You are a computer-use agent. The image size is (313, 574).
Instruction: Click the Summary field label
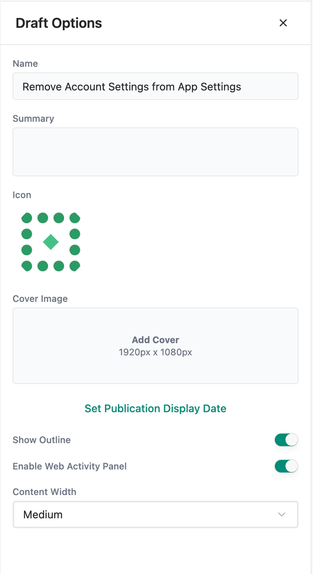(x=33, y=118)
